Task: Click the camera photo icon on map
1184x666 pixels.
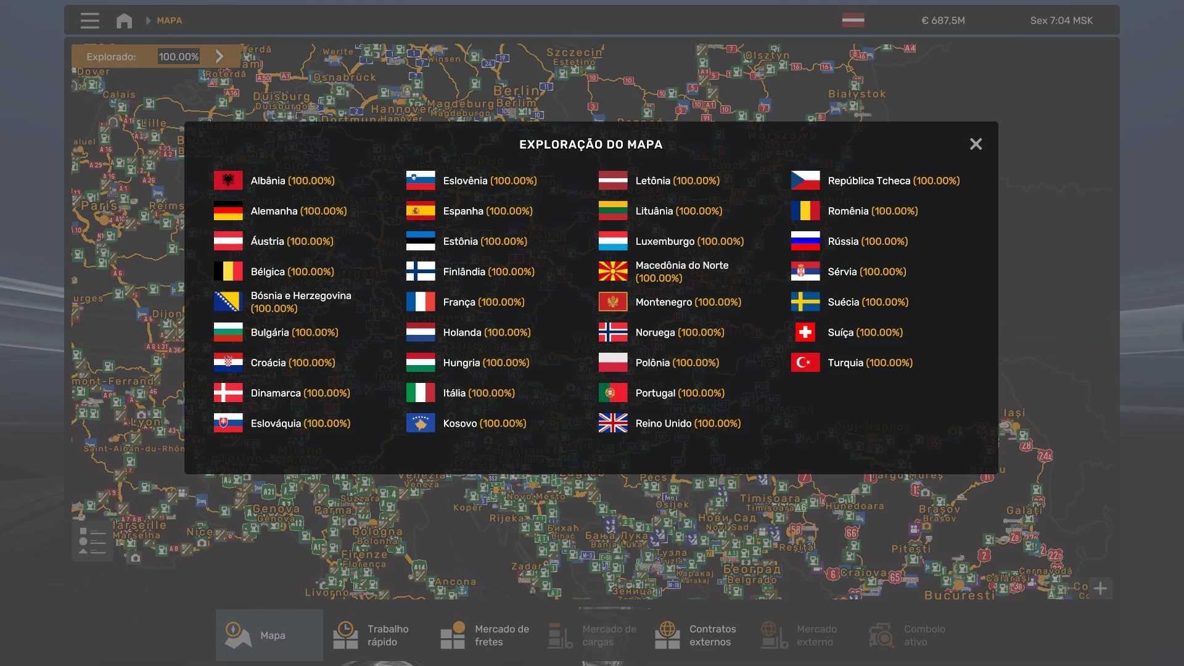Action: [x=136, y=558]
